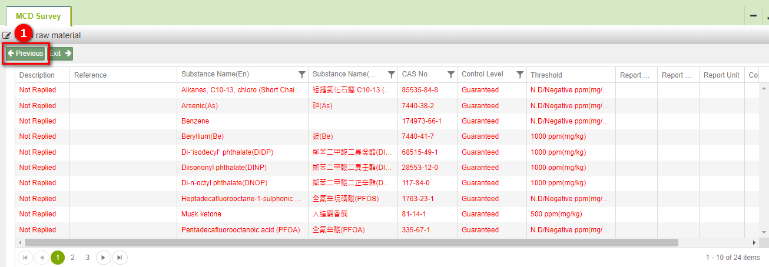769x267 pixels.
Task: Open filter for CAS No column
Action: (x=450, y=75)
